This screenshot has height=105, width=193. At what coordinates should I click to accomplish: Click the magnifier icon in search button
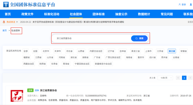136,38
